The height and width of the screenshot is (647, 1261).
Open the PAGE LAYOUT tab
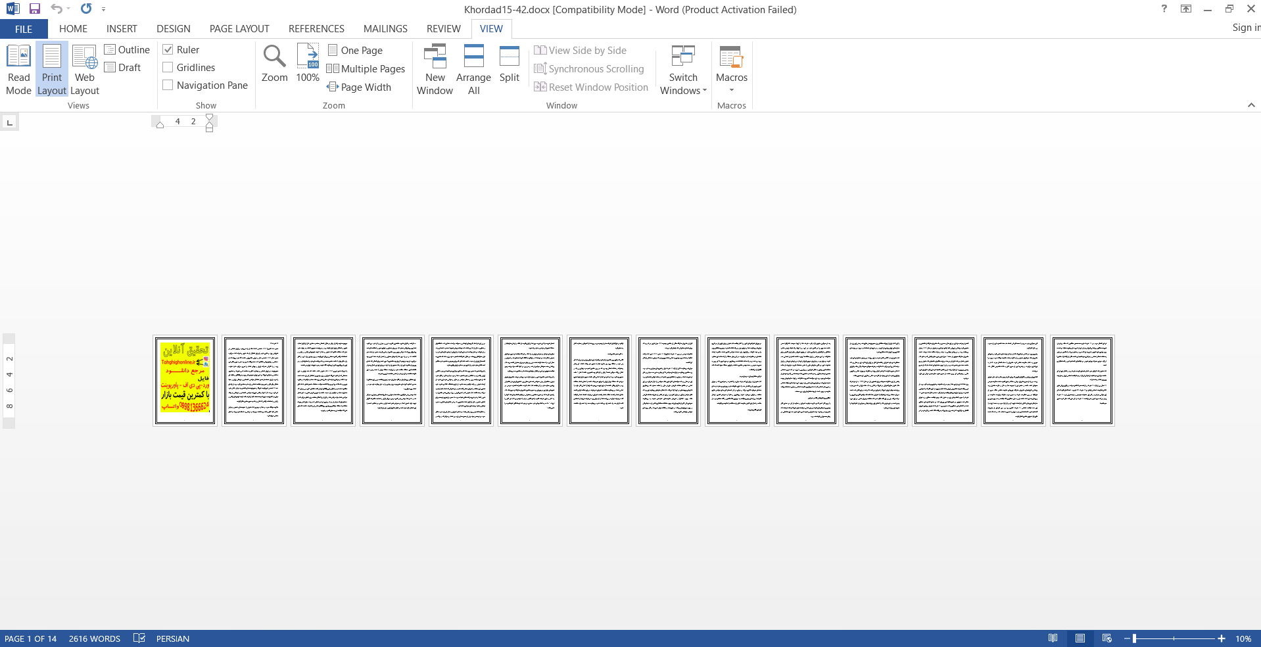239,29
